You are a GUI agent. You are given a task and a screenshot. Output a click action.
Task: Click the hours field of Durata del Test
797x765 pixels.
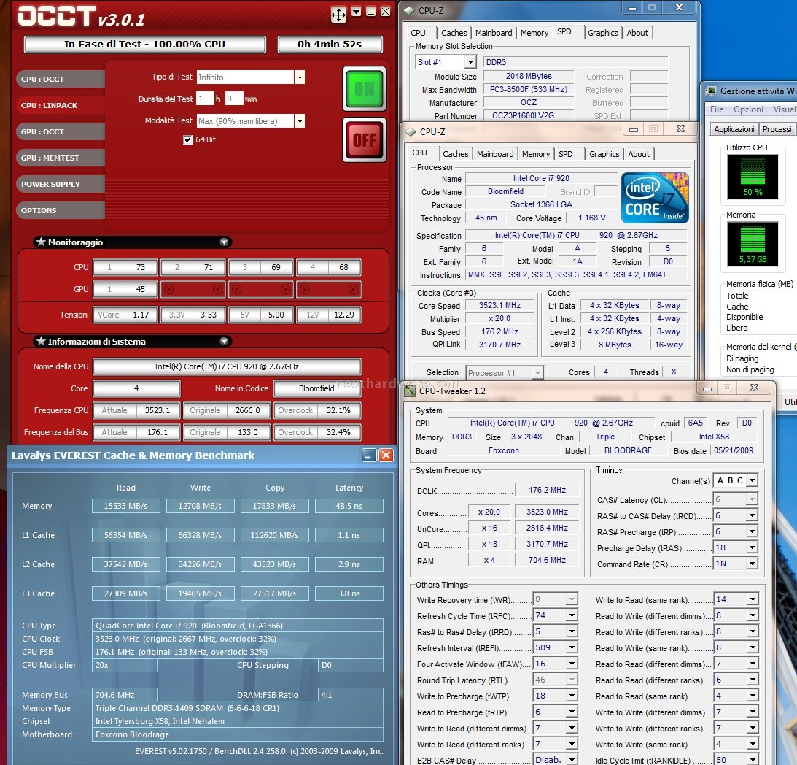[x=205, y=99]
